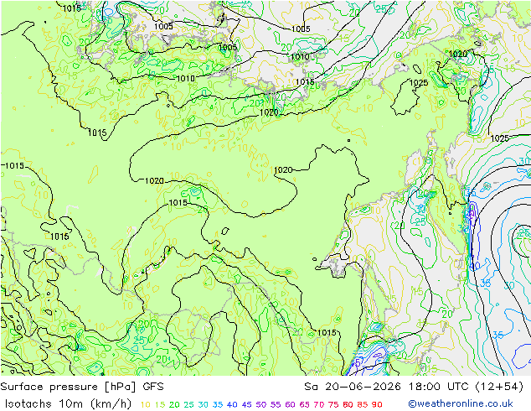Select cyan legend value 30 in isotachs scale
The height and width of the screenshot is (411, 531).
pos(204,404)
